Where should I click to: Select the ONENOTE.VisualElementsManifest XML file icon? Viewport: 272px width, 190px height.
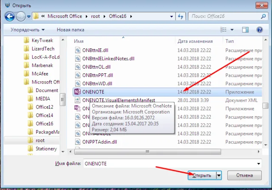[x=77, y=100]
